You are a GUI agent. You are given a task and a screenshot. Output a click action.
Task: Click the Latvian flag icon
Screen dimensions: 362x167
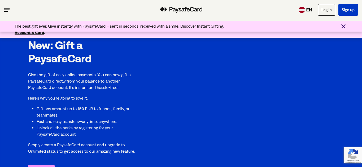[x=302, y=10]
